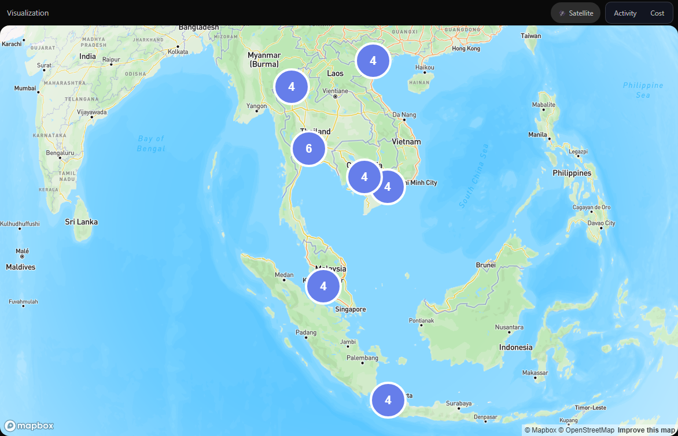Screen dimensions: 678x436
Task: Click the Improve this map link
Action: point(646,430)
